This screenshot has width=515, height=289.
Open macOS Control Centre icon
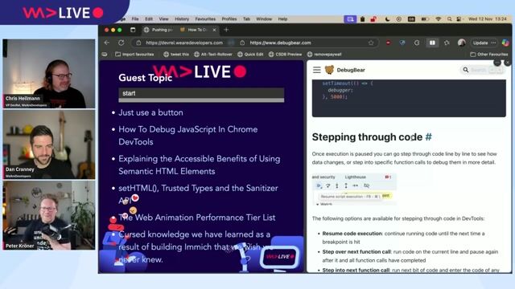click(x=459, y=19)
